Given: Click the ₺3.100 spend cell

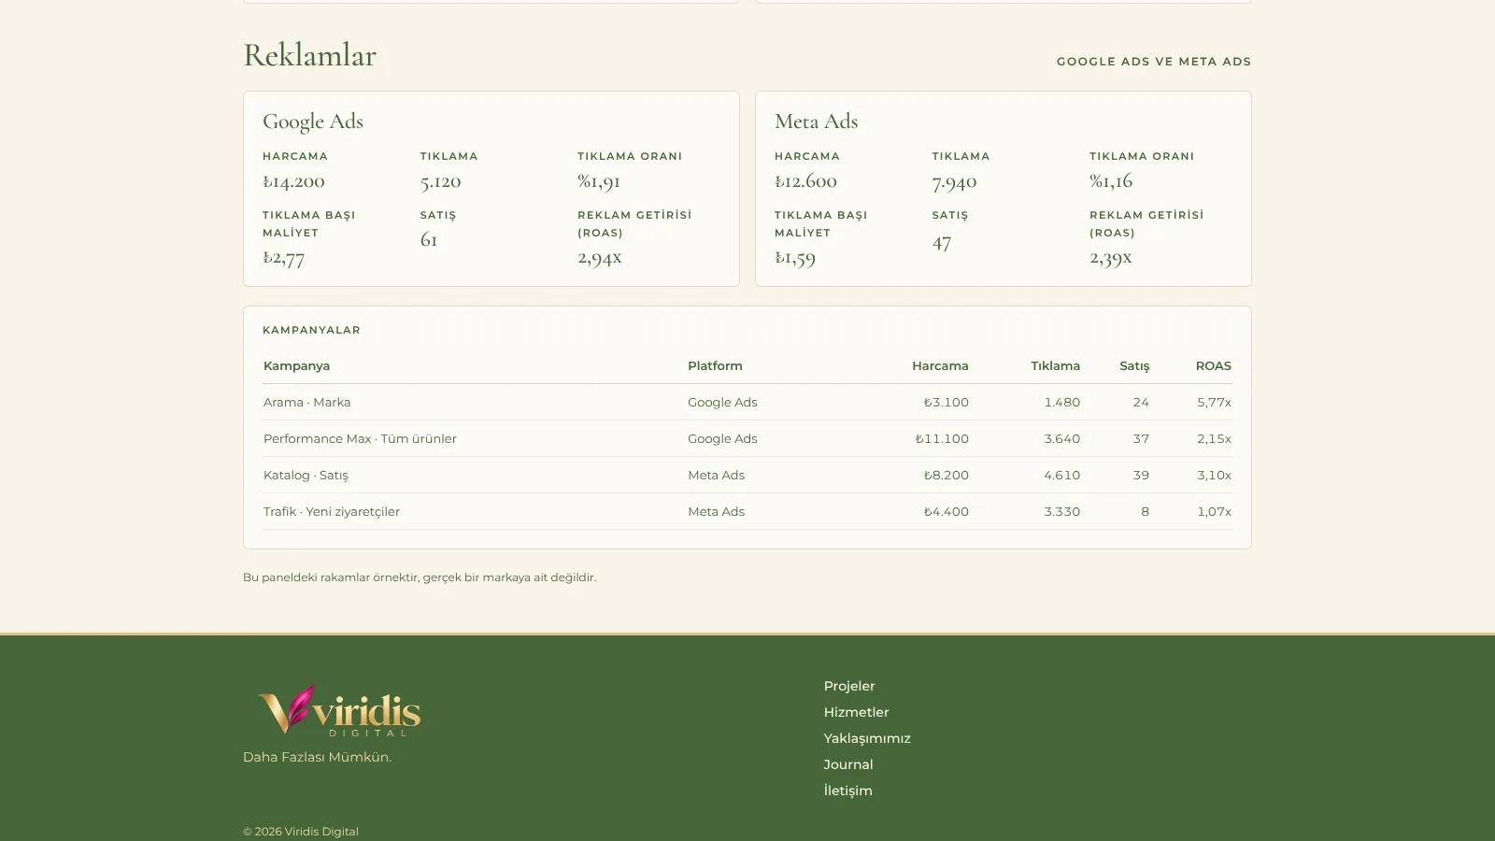Looking at the screenshot, I should pos(946,403).
